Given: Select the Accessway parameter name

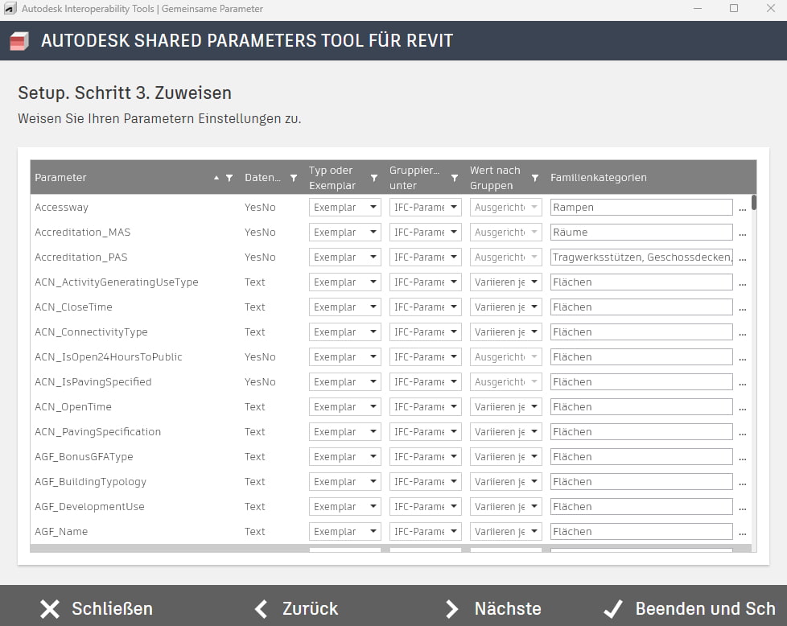Looking at the screenshot, I should tap(62, 208).
